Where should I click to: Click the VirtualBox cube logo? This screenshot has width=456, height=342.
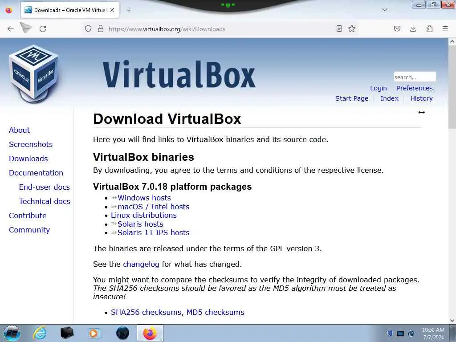click(33, 73)
